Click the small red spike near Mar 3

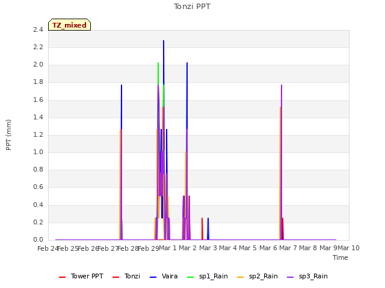(x=202, y=229)
